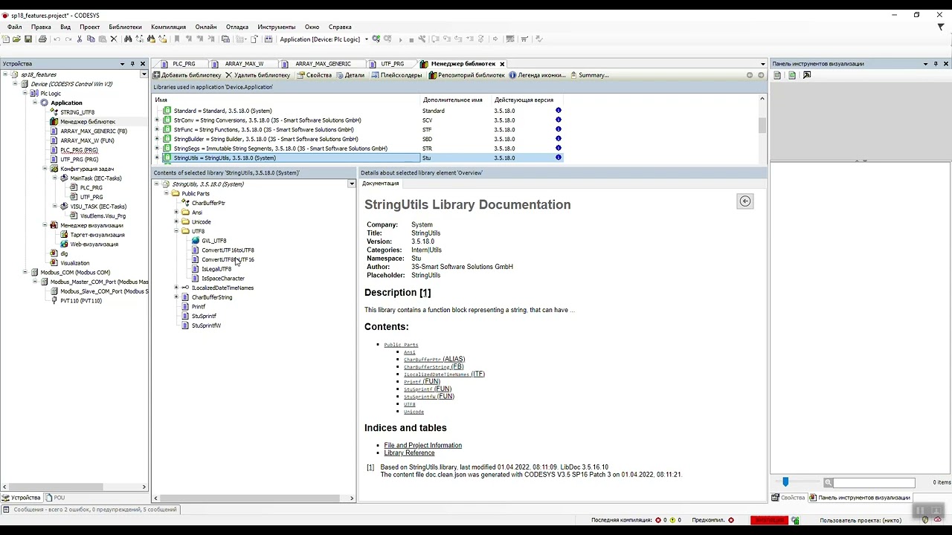Click the Login connect icon beside Application selector
952x535 pixels.
pyautogui.click(x=376, y=39)
